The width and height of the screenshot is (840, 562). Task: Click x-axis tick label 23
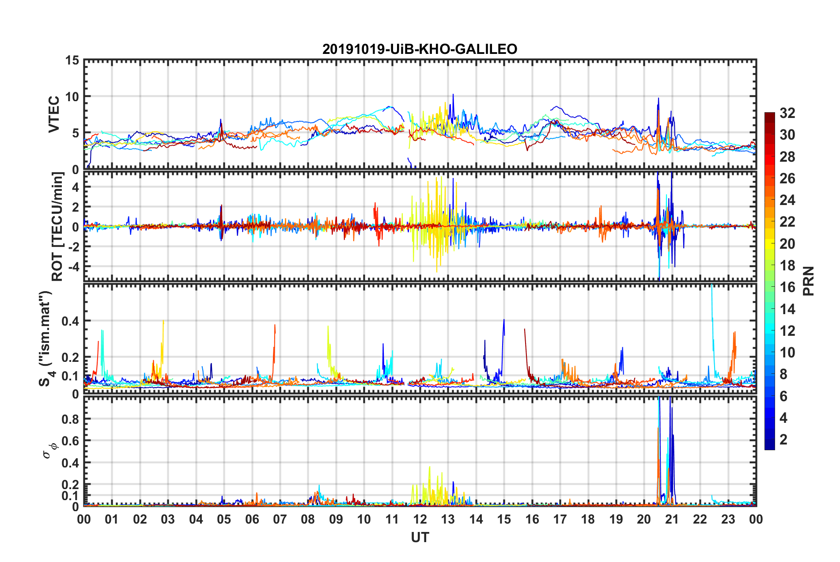[x=728, y=519]
